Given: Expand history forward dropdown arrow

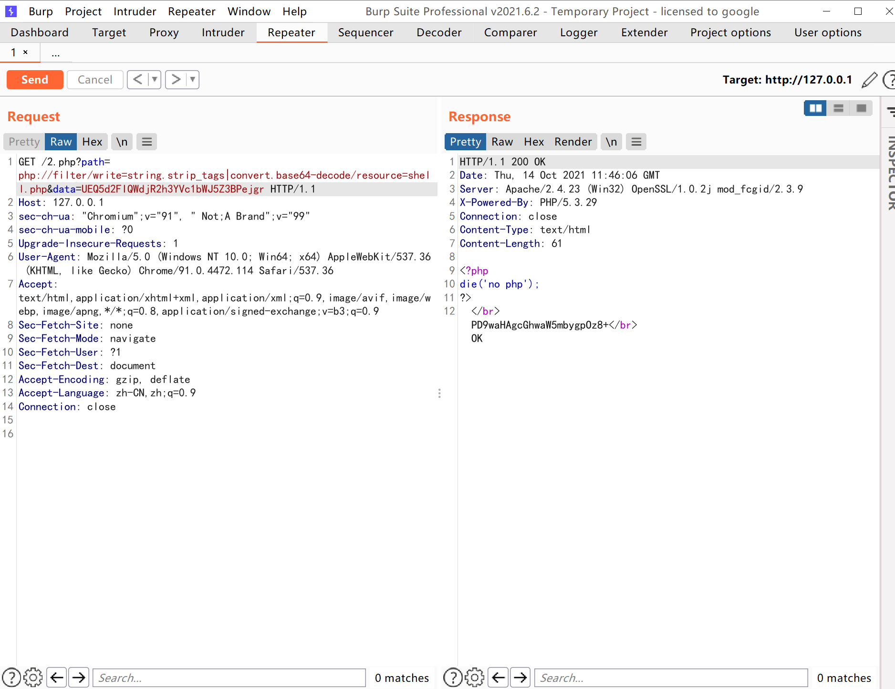Looking at the screenshot, I should point(193,79).
